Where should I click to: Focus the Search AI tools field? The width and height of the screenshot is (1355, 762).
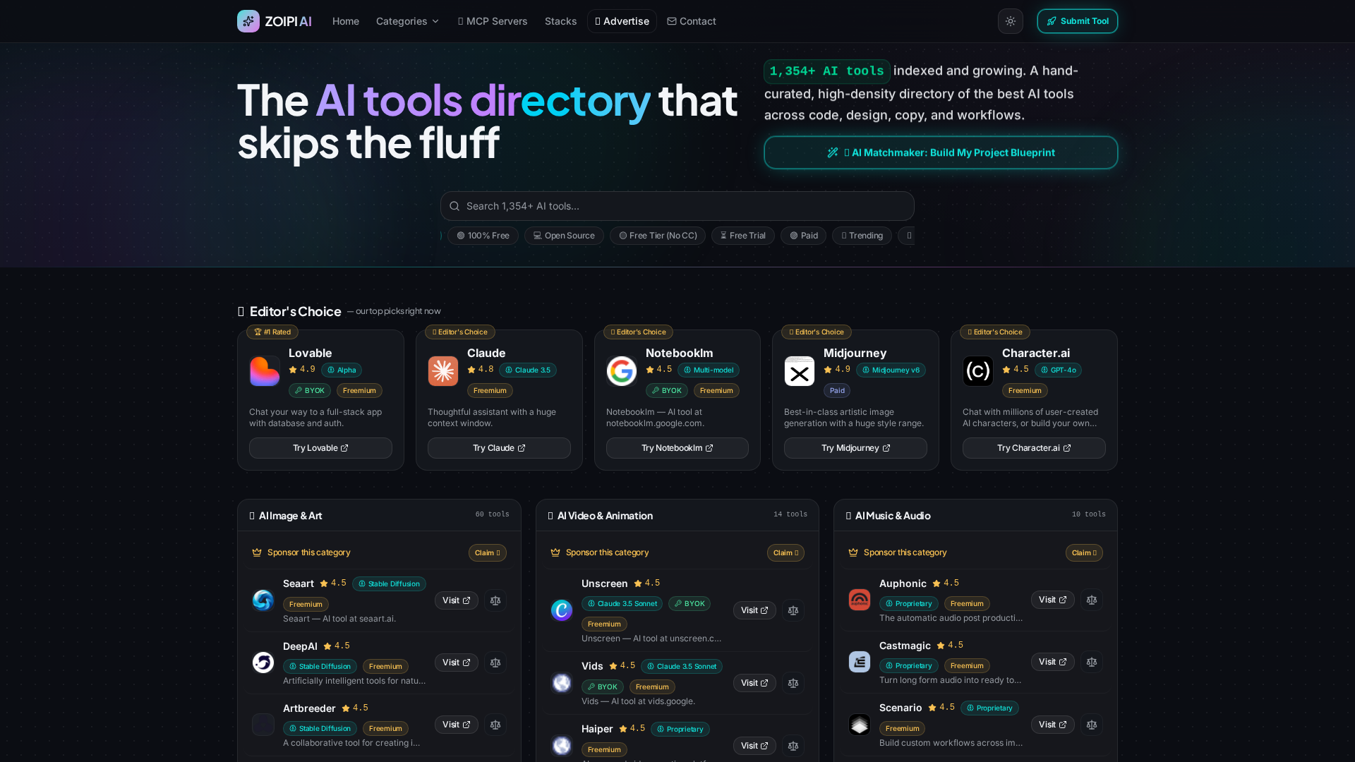coord(677,206)
